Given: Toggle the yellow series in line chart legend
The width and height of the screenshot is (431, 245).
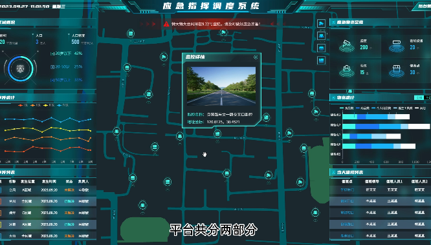Looking at the screenshot, I should [x=49, y=105].
